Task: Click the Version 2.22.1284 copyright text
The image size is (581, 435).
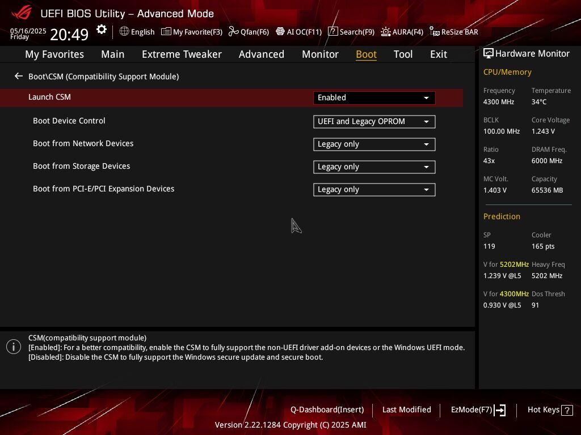Action: pos(290,425)
